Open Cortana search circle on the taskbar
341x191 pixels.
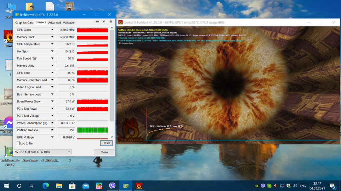tap(19, 186)
